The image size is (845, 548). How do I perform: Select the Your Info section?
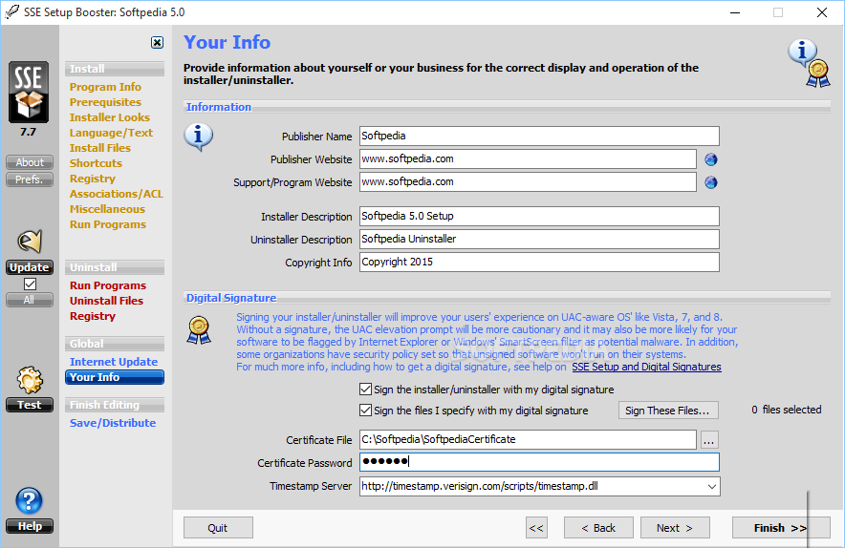115,377
